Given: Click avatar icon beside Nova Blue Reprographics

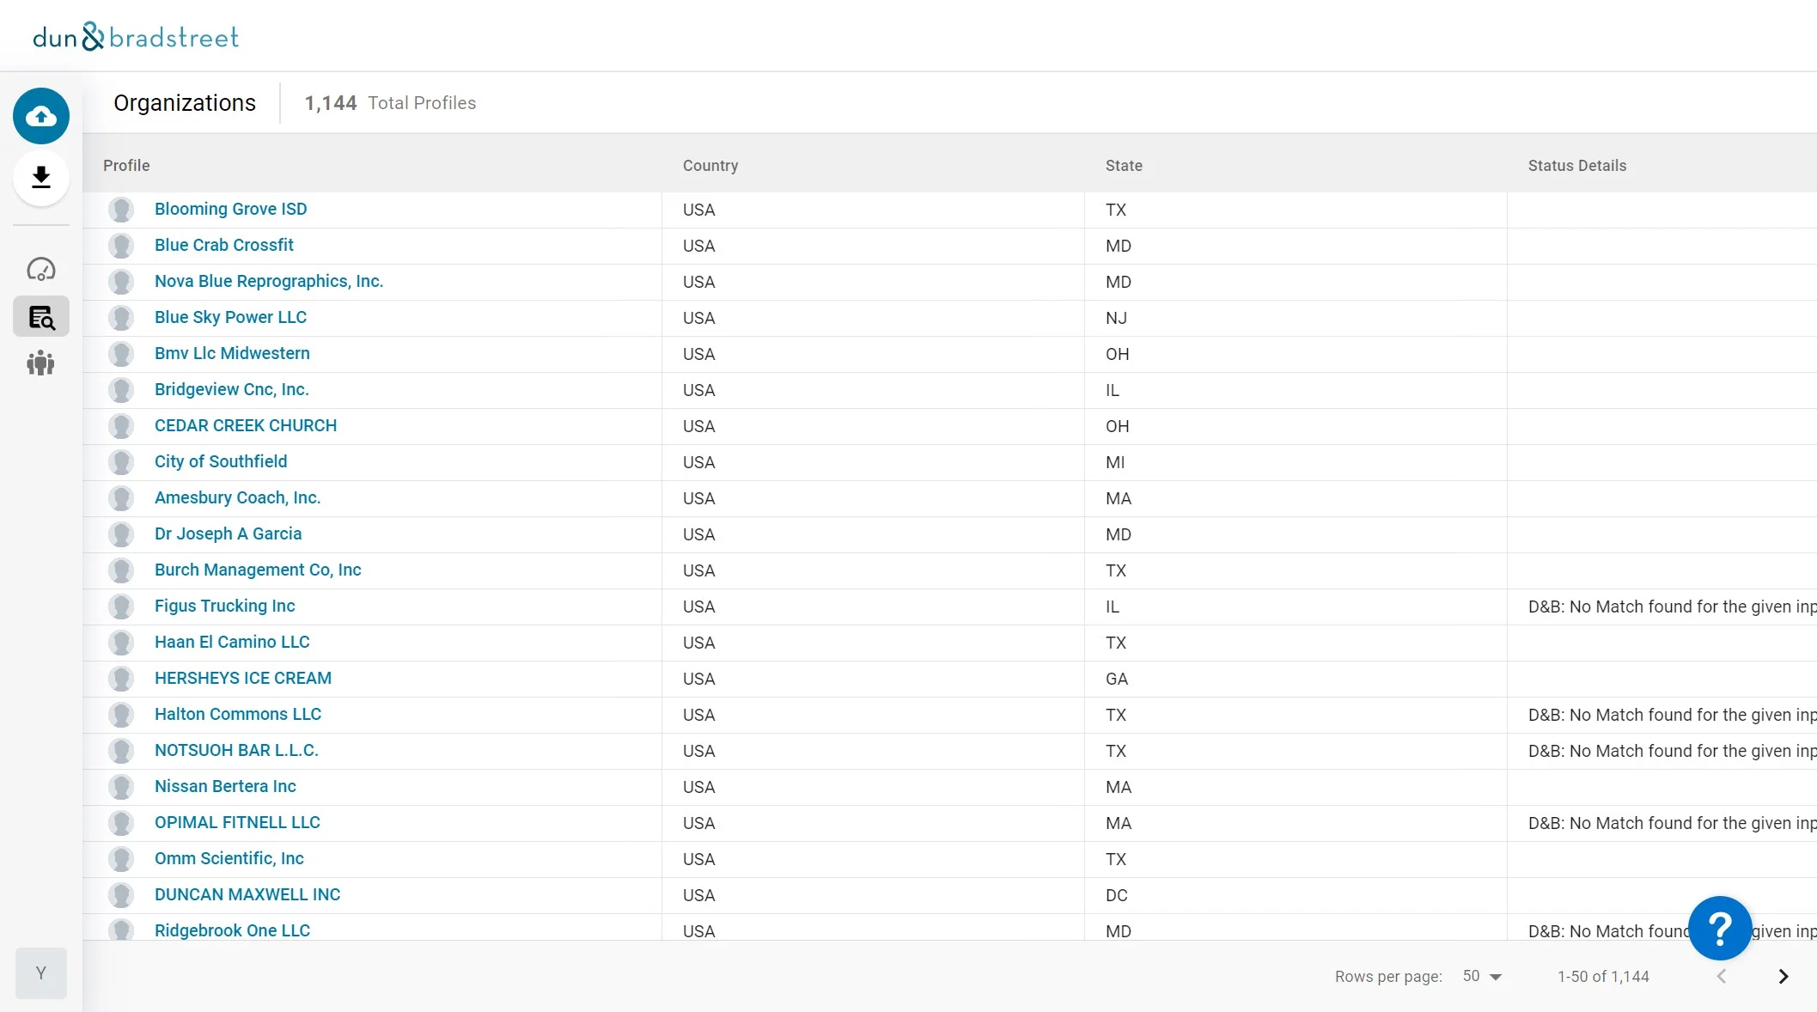Looking at the screenshot, I should (x=121, y=282).
